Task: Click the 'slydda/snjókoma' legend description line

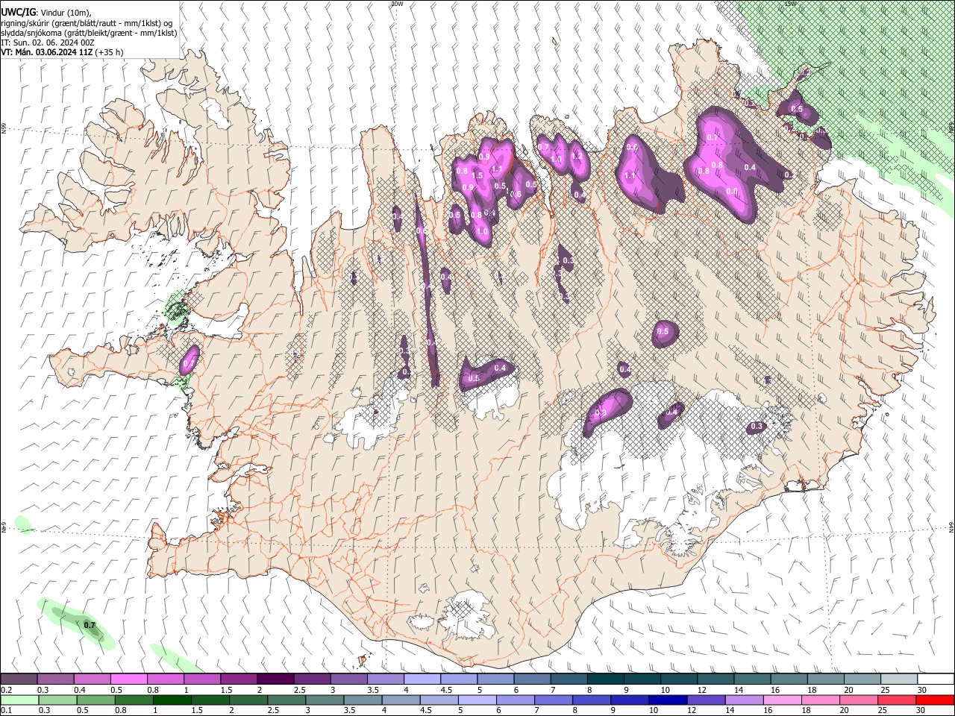Action: point(89,33)
